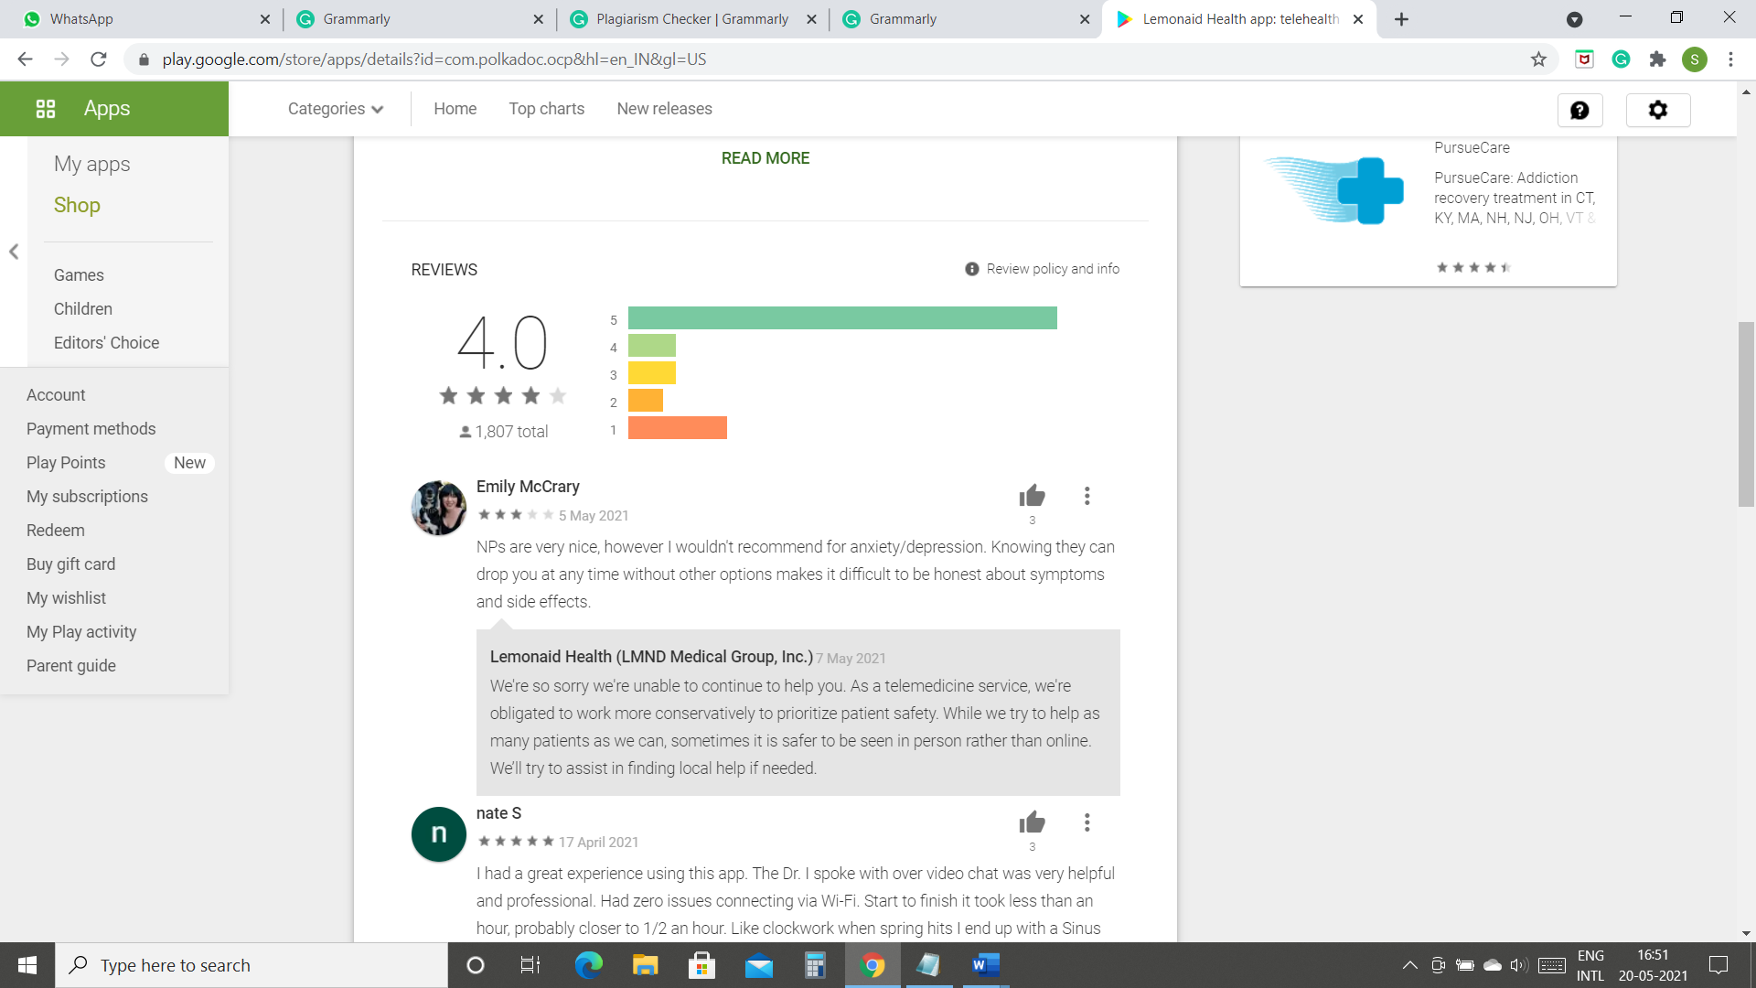
Task: Select Shop in the sidebar
Action: [x=77, y=205]
